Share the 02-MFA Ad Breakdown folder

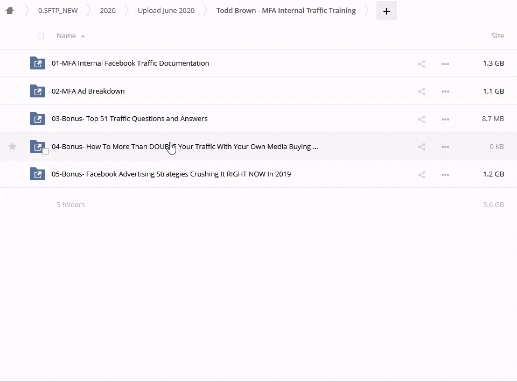(x=421, y=91)
